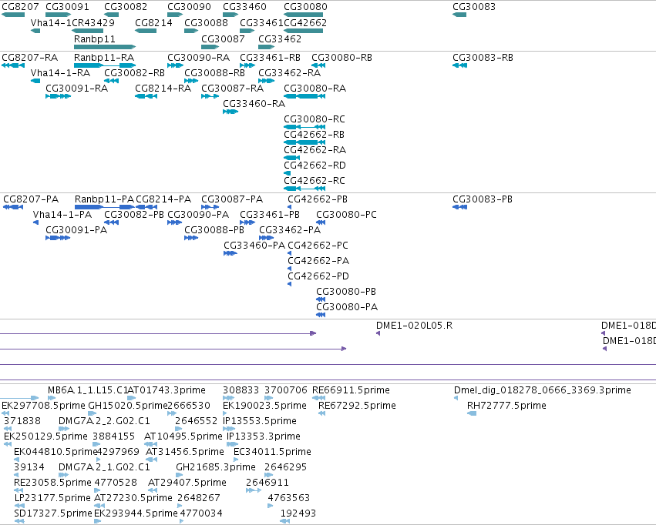Click the Dmel_dig_018278_0666_3369.3prime label
Screen dimensions: 656x525
tap(542, 390)
